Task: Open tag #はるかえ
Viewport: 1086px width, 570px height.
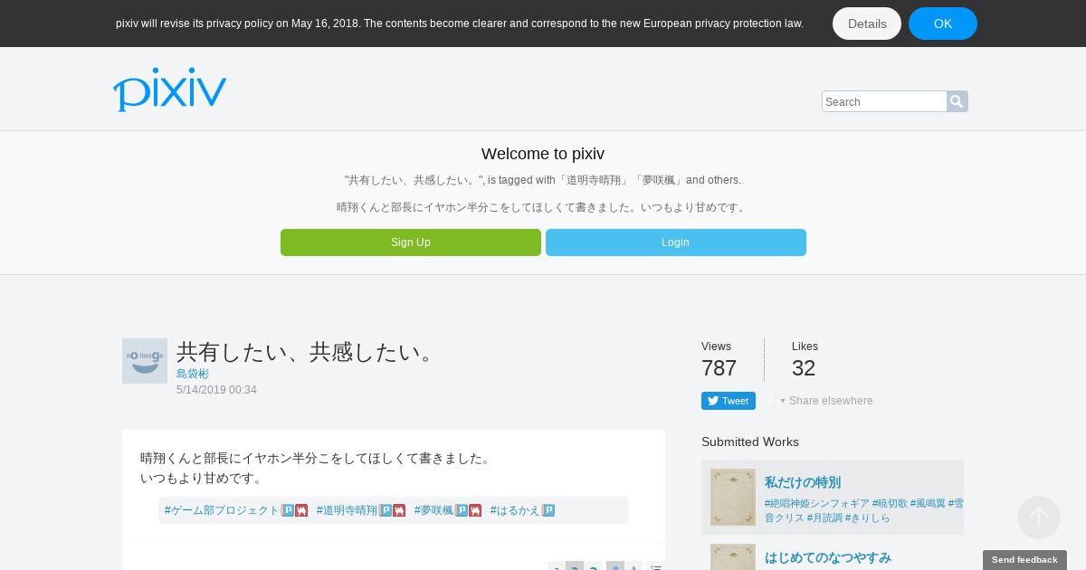Action: (515, 510)
